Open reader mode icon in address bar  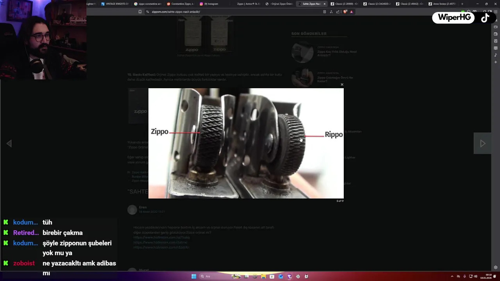pos(324,12)
